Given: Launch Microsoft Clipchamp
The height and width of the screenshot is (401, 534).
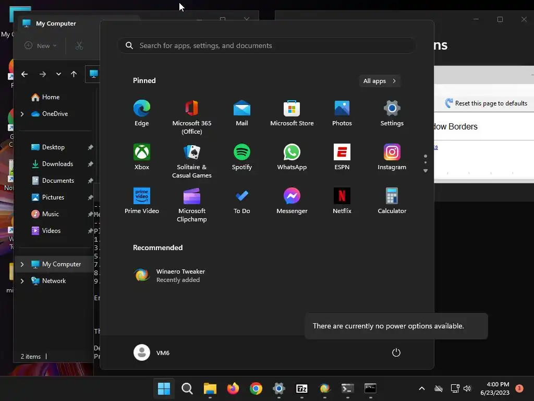Looking at the screenshot, I should pyautogui.click(x=192, y=205).
